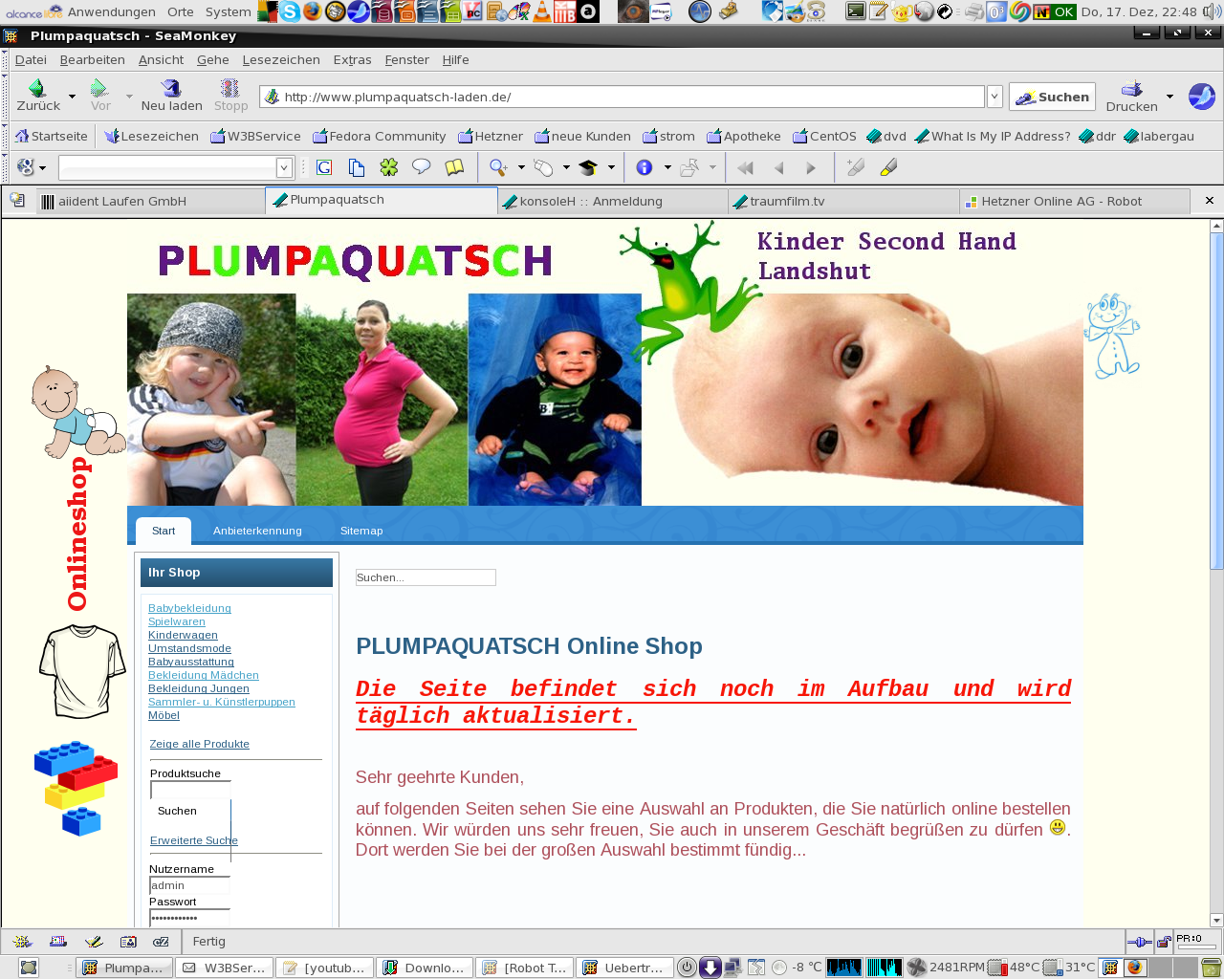This screenshot has width=1224, height=979.
Task: Click the page vertical scrollbar thumb
Action: [1216, 402]
